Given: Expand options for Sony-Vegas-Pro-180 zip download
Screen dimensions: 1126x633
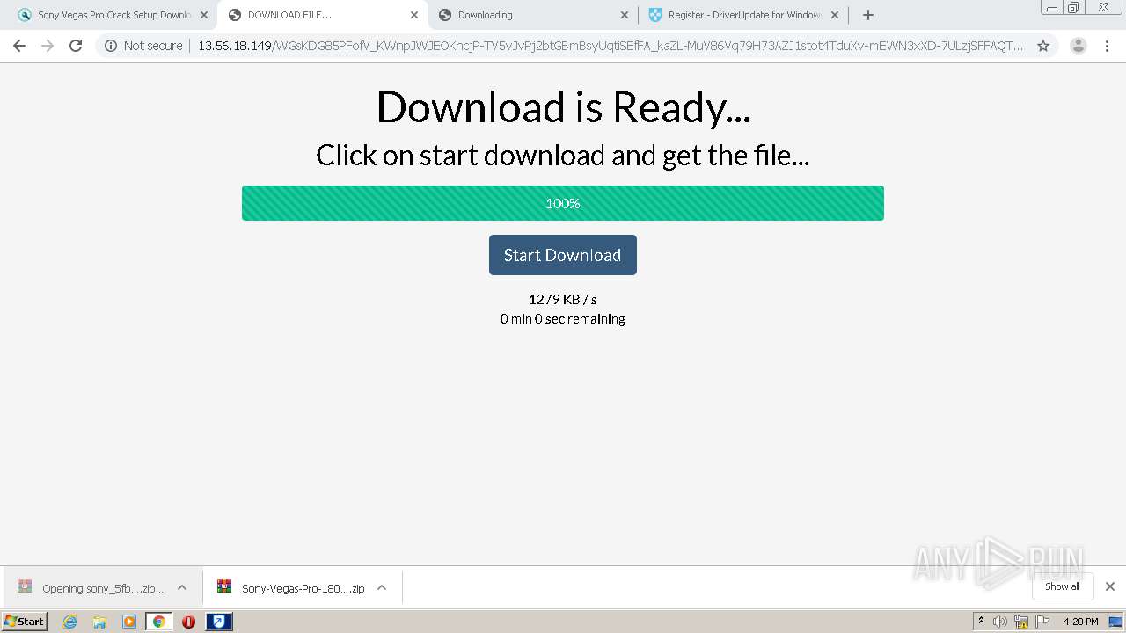Looking at the screenshot, I should pyautogui.click(x=382, y=587).
